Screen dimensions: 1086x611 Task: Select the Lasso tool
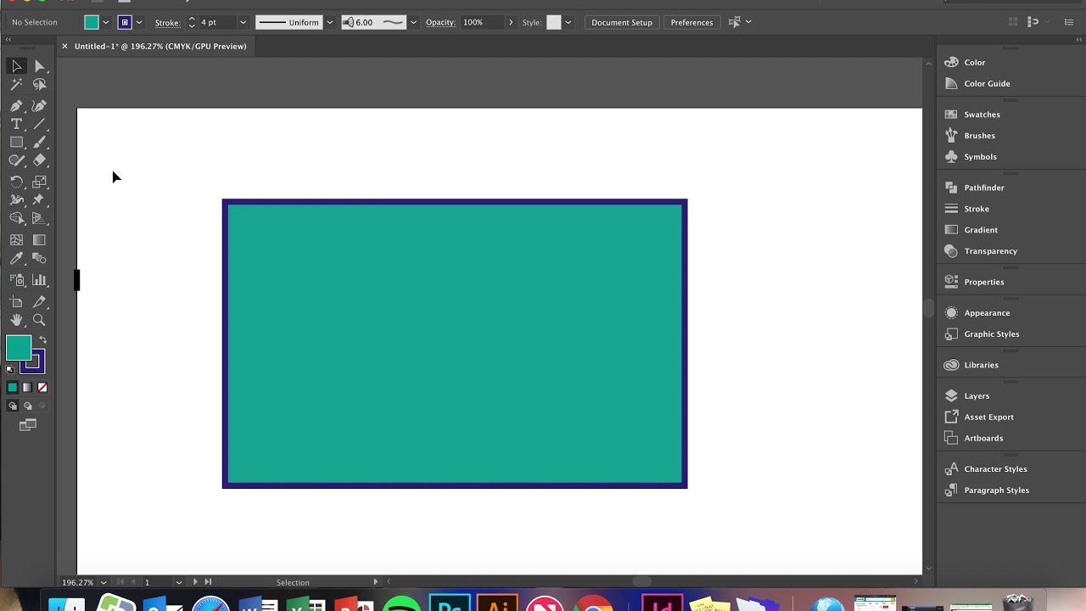(x=39, y=84)
